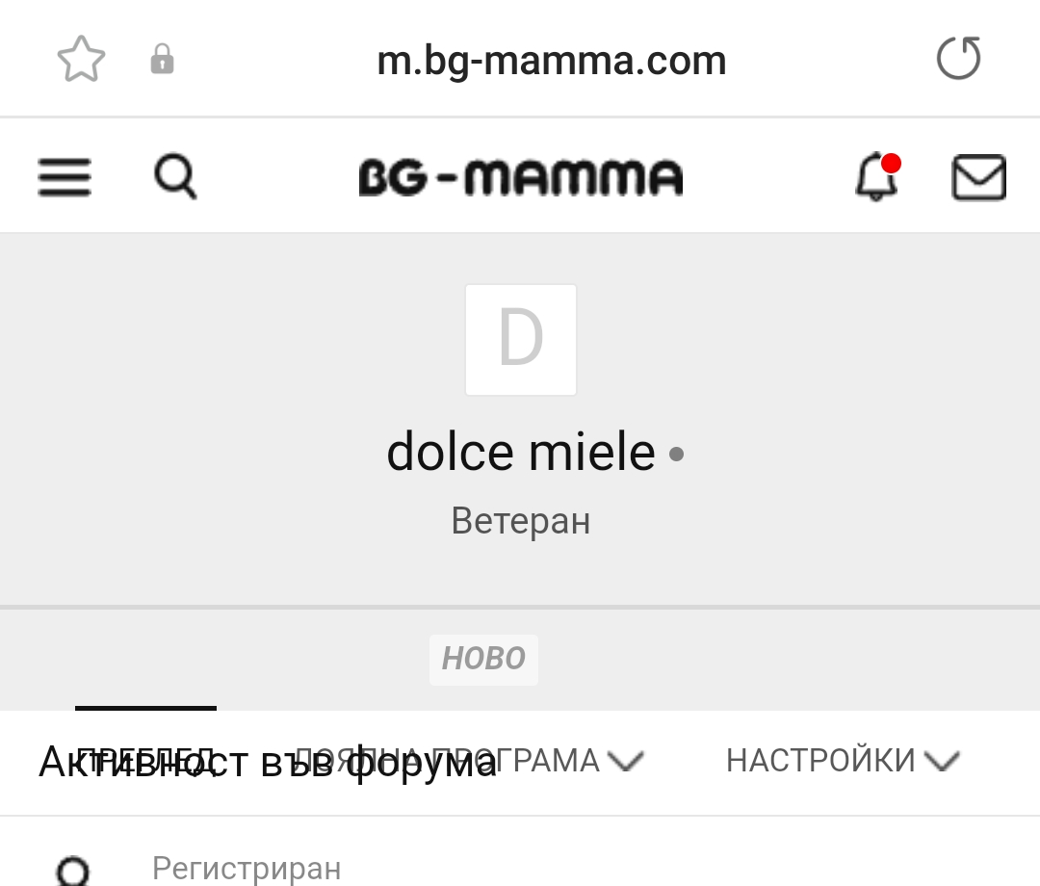Open the hamburger menu
Viewport: 1040px width, 886px height.
(x=65, y=177)
